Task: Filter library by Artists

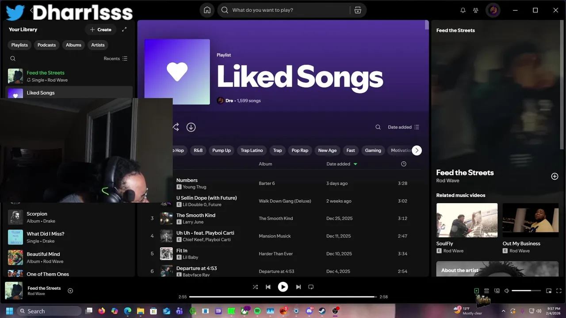Action: point(98,45)
